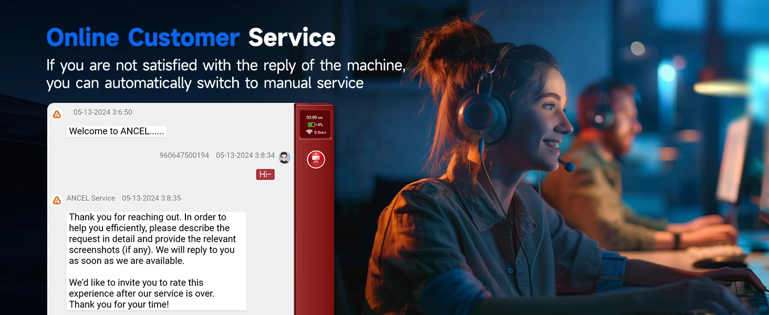The image size is (769, 315).
Task: Click the "switch to manual service" subtitle line
Action: tap(205, 83)
